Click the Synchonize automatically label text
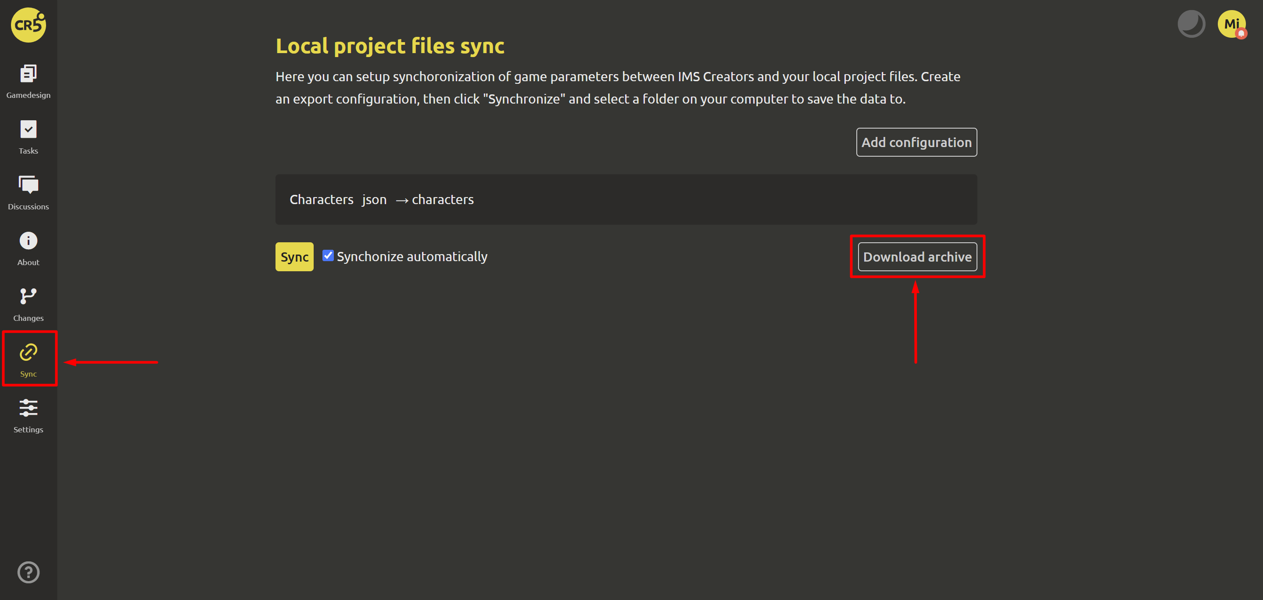 click(x=412, y=257)
